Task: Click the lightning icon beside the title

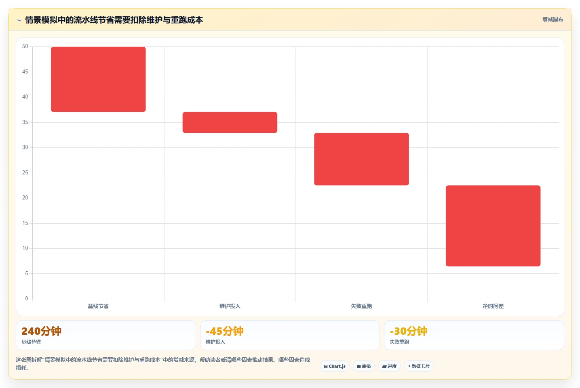Action: 19,20
